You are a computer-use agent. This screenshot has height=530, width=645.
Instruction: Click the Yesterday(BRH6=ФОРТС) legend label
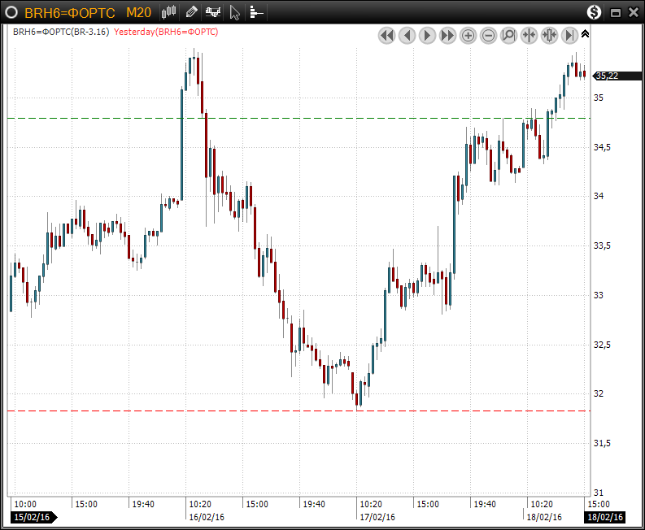pyautogui.click(x=166, y=32)
